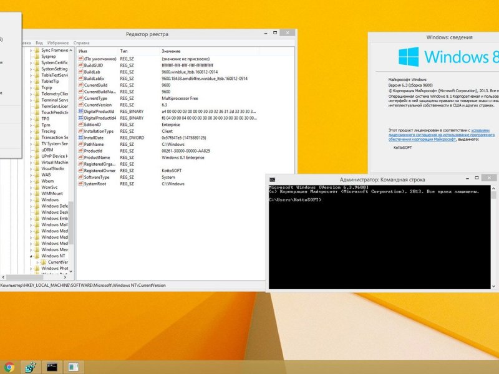The width and height of the screenshot is (499, 374).
Task: Click the Tcpip key folder icon
Action: click(x=37, y=87)
